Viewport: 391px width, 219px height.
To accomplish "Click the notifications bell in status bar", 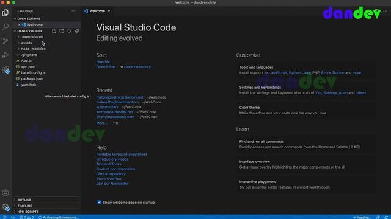I will pyautogui.click(x=386, y=217).
